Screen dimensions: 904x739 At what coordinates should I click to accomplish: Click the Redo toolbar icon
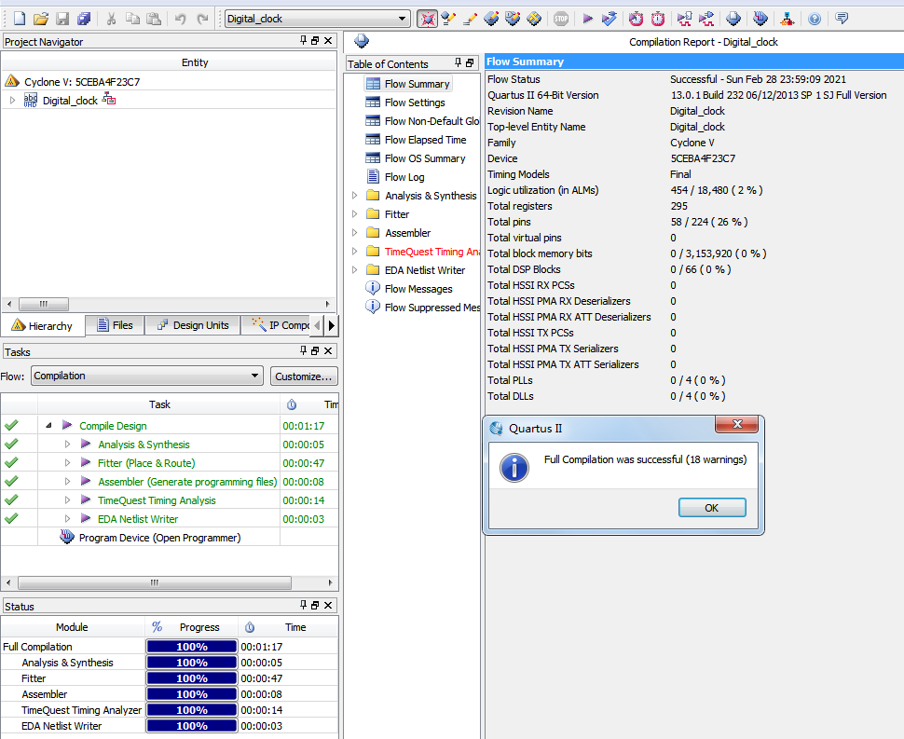coord(202,19)
